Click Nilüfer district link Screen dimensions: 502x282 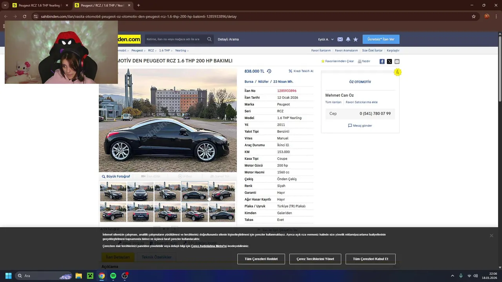click(263, 82)
